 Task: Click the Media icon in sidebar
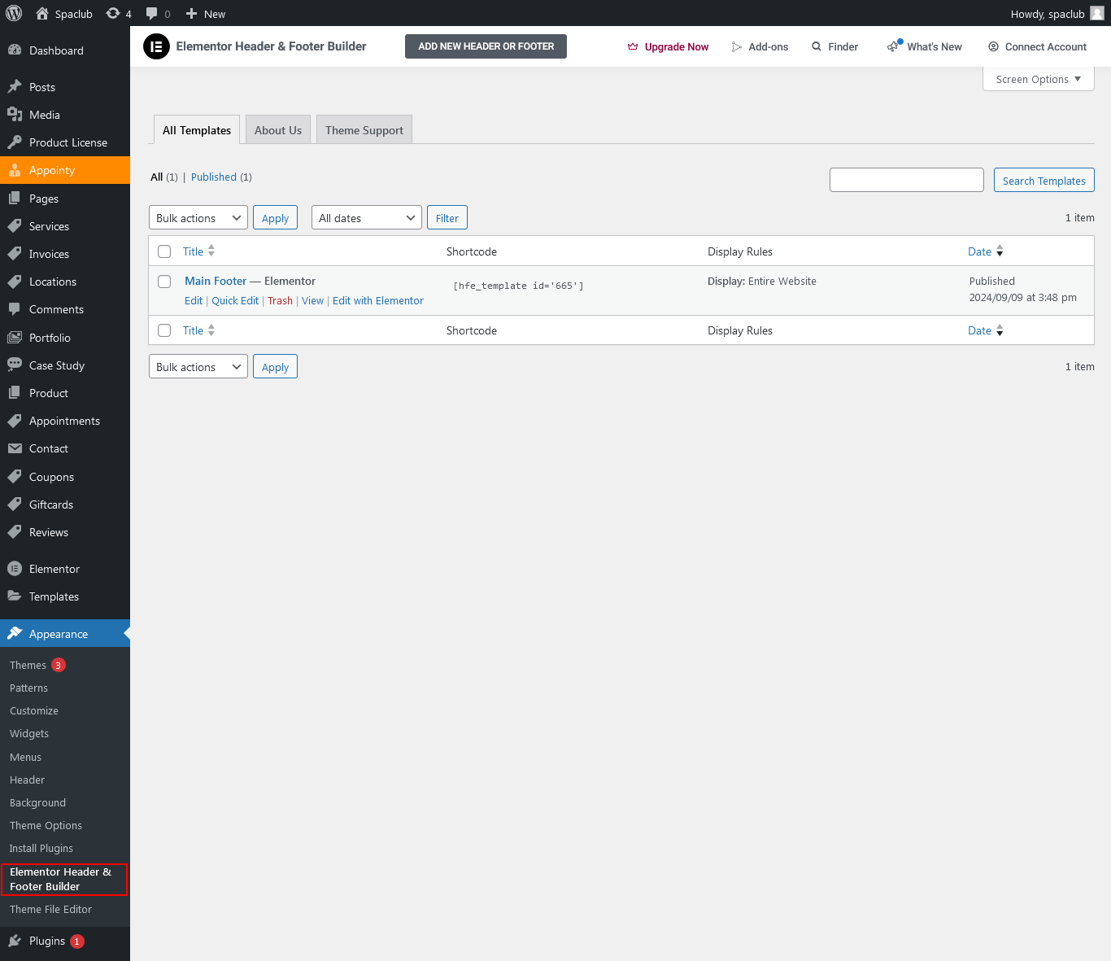click(15, 114)
